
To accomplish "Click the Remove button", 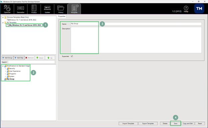I will (30, 58).
